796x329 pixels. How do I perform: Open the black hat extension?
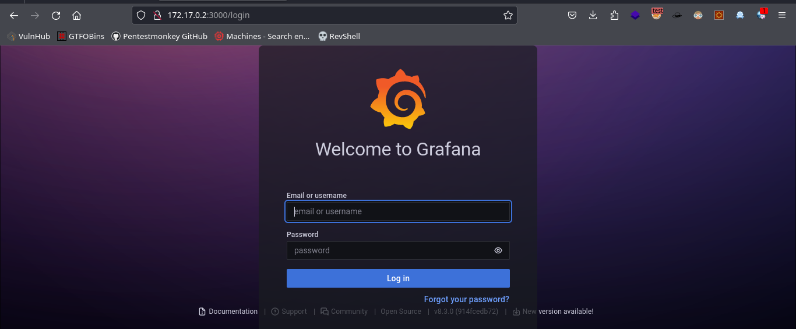(677, 15)
